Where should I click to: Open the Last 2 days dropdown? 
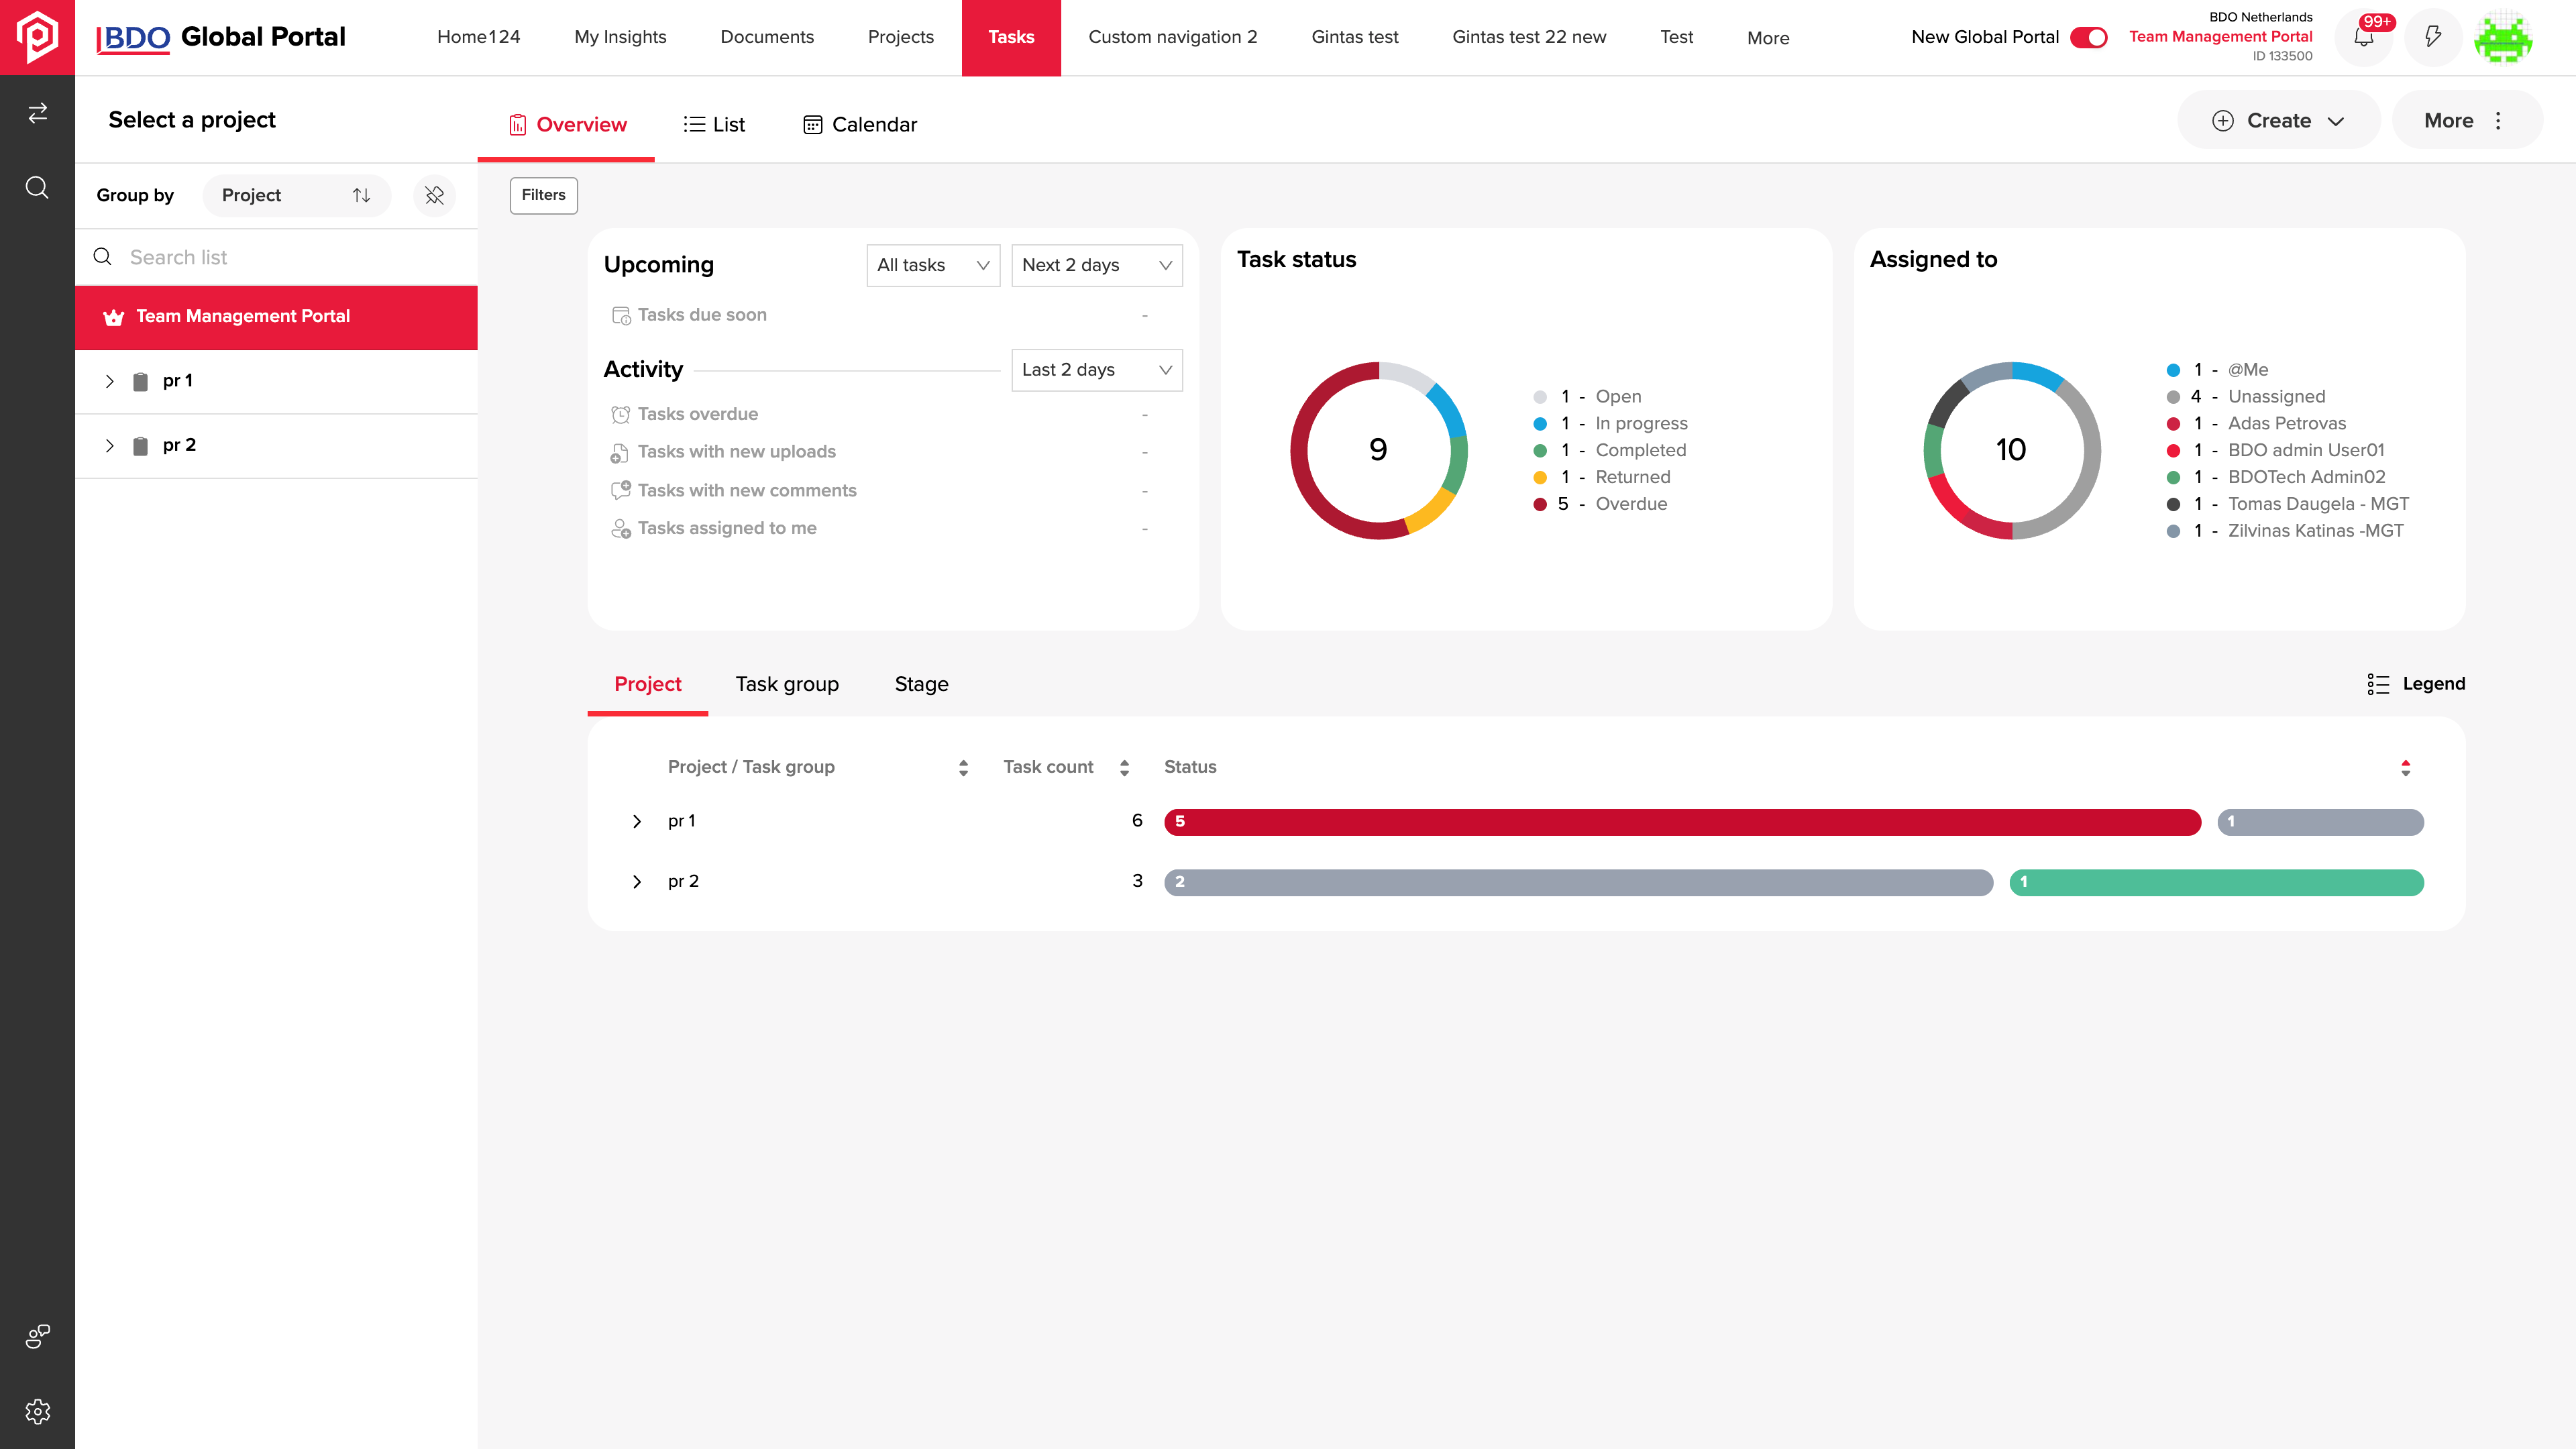coord(1097,370)
